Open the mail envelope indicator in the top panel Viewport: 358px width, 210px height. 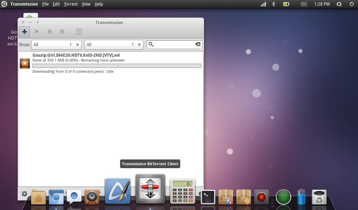point(304,4)
